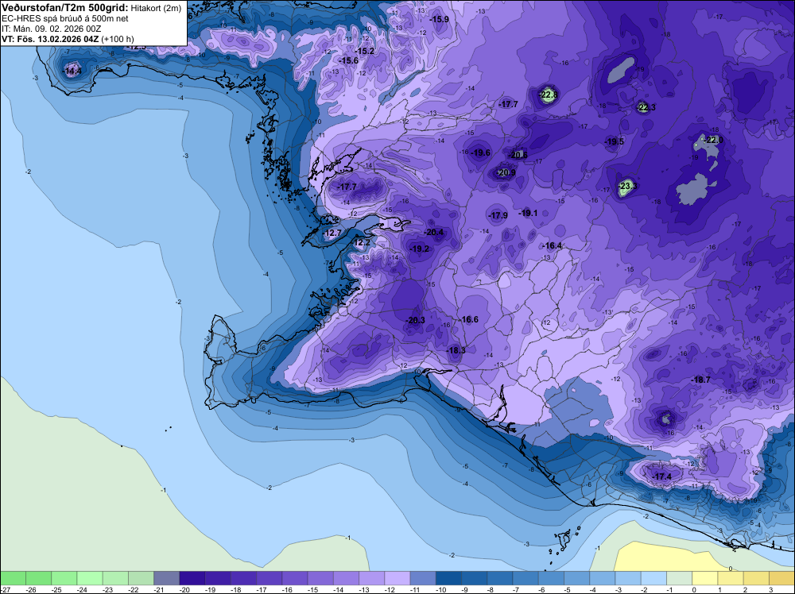Click the -20.3 temperature label
The height and width of the screenshot is (594, 795).
click(x=415, y=320)
